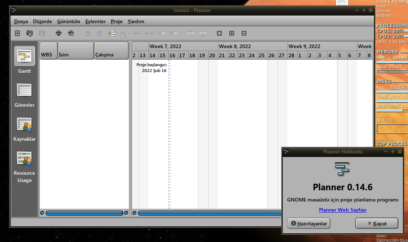The image size is (408, 242).
Task: Click the WBS column header
Action: tap(49, 51)
